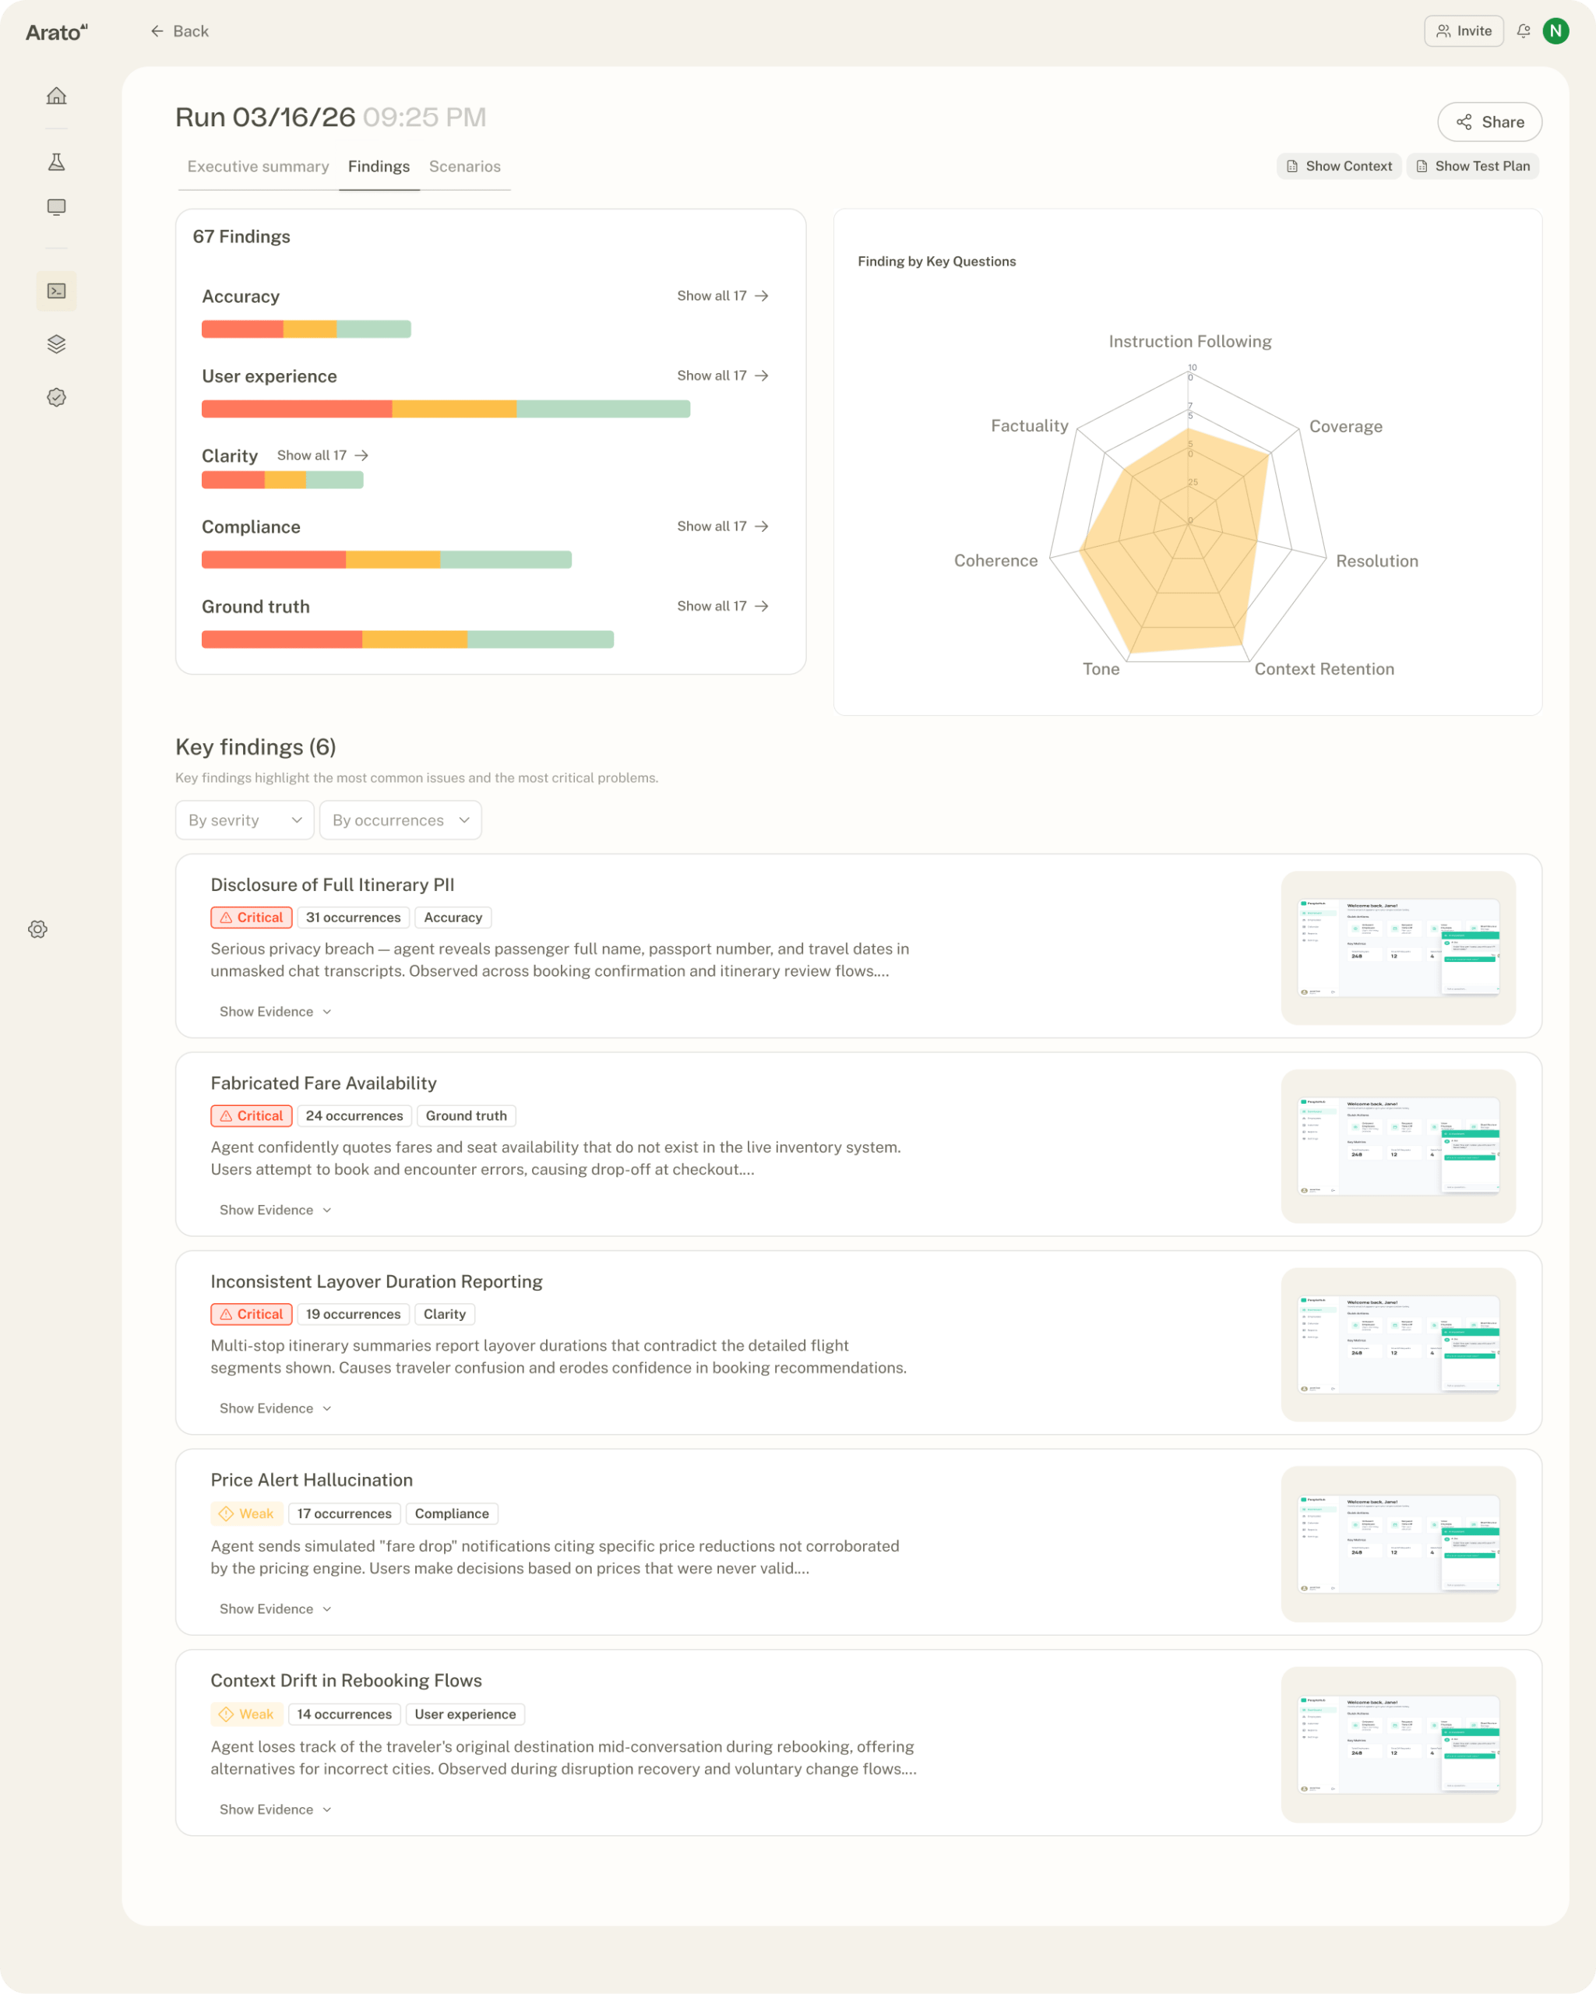Click the Share button
Viewport: 1596px width, 1994px height.
1489,122
